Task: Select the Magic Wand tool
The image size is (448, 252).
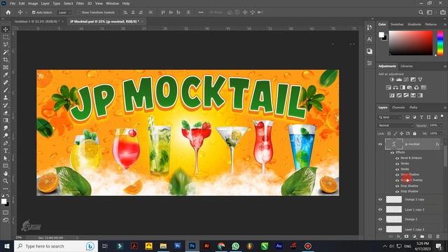Action: click(6, 52)
